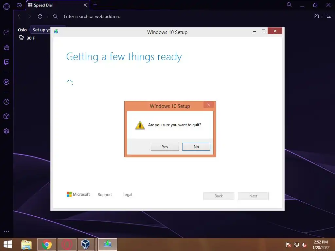Click Yes to quit Windows 10 Setup
The width and height of the screenshot is (335, 251).
click(x=165, y=147)
